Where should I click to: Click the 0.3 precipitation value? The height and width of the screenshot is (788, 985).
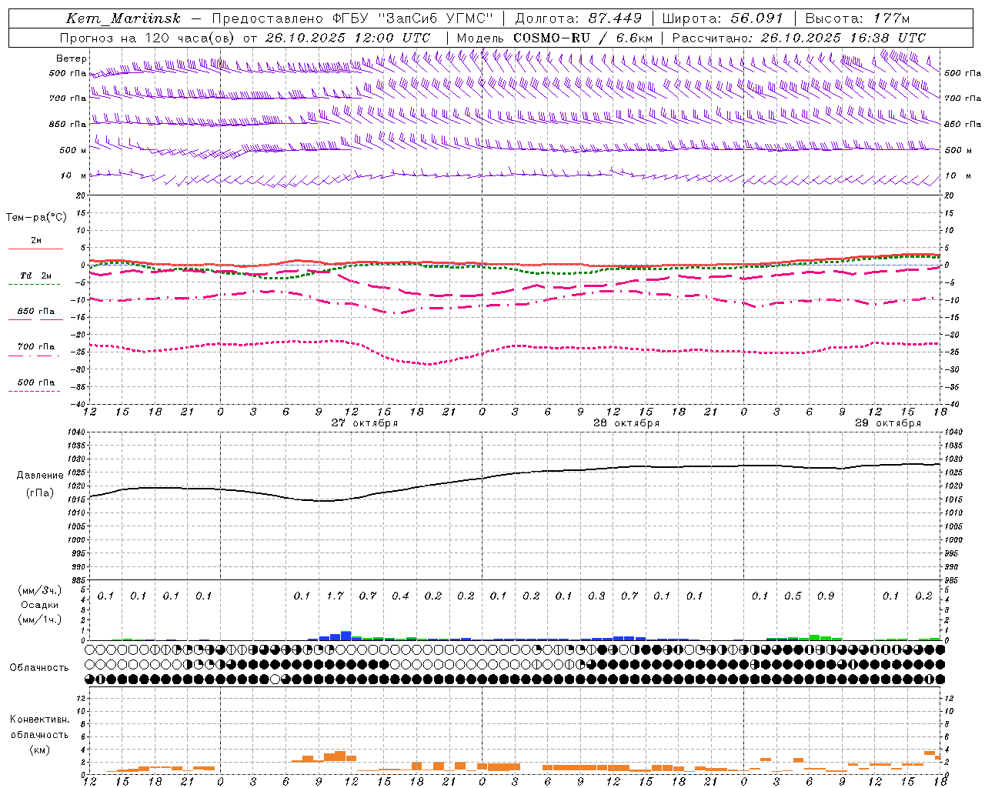coord(596,596)
